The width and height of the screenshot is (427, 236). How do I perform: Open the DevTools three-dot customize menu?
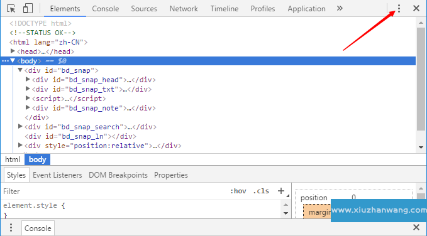point(399,8)
